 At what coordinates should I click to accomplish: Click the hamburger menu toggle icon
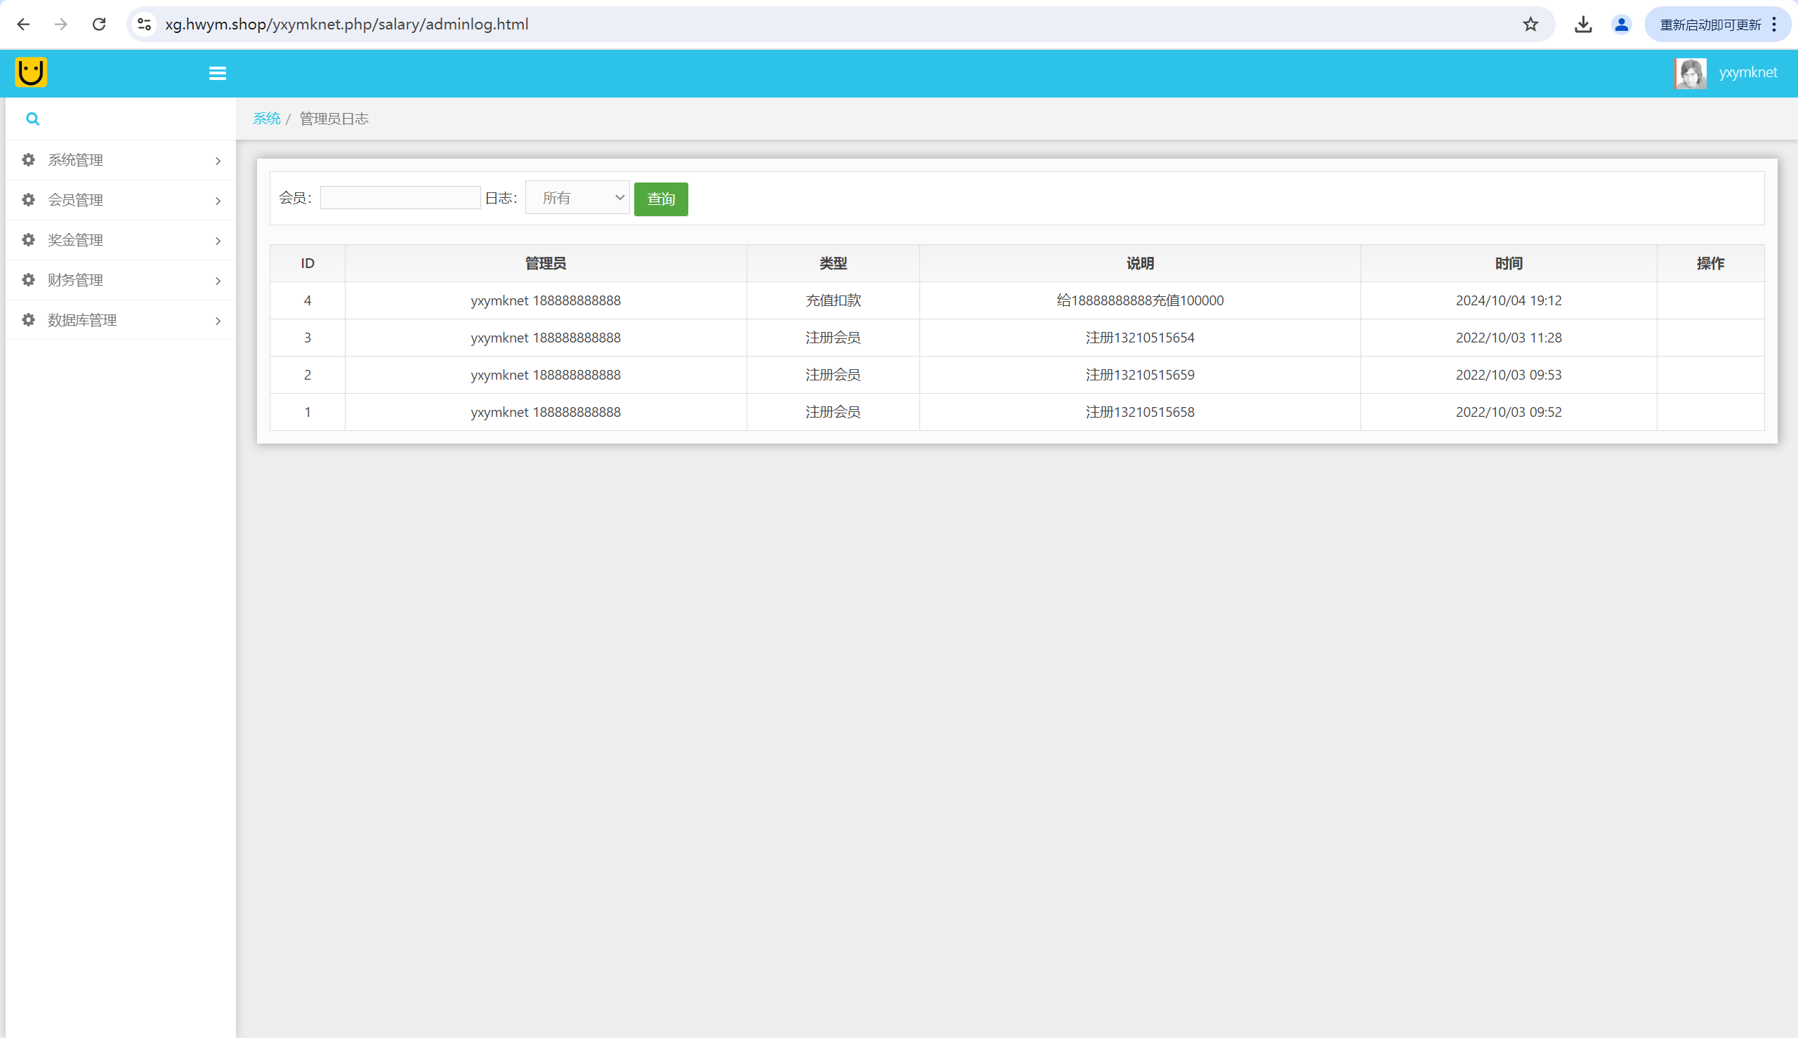click(218, 74)
